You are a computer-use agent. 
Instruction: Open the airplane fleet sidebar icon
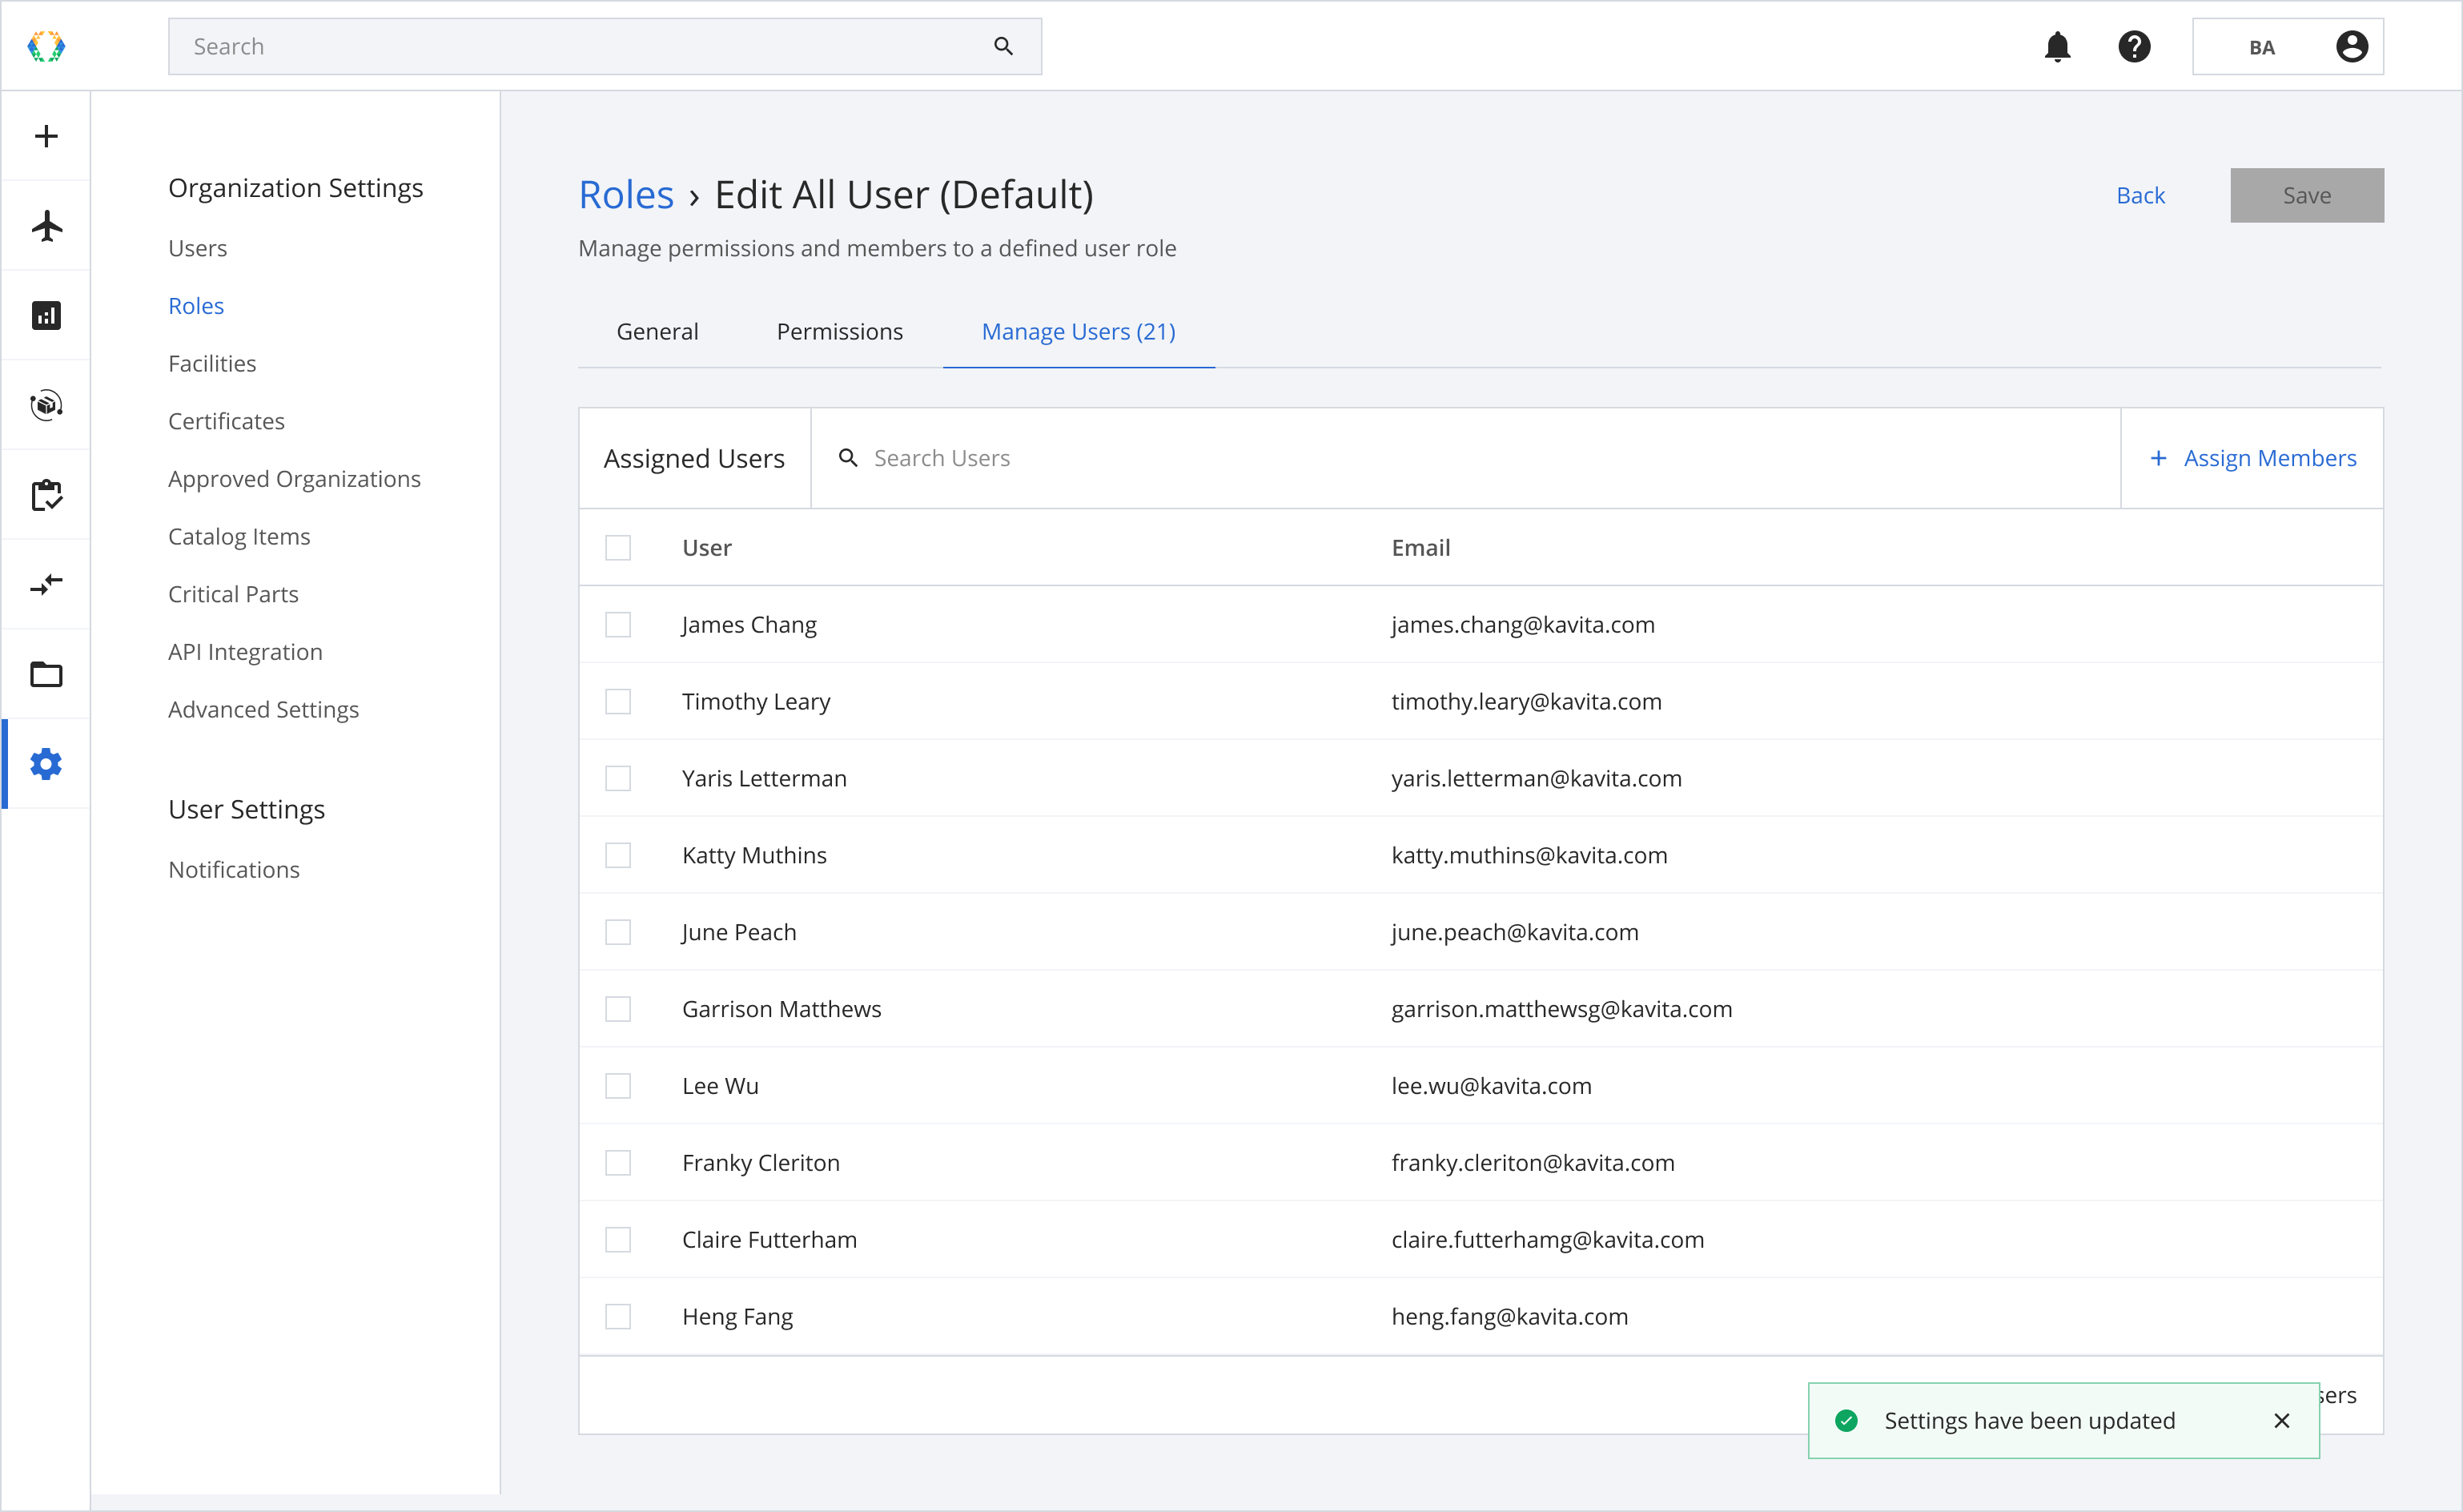click(x=46, y=226)
